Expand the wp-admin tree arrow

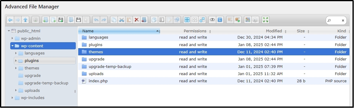pos(12,38)
